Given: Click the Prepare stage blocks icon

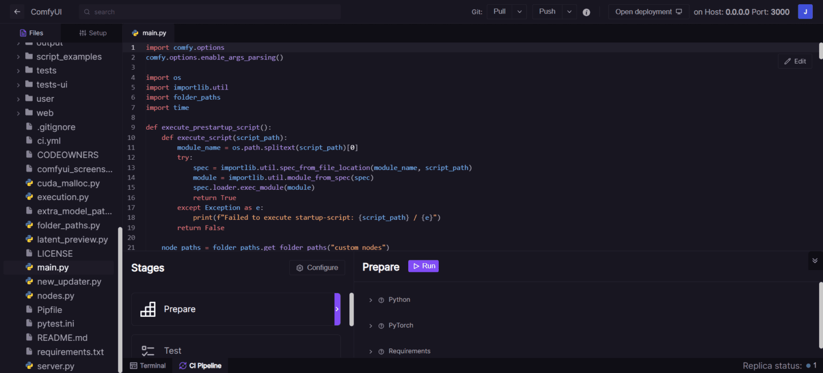Looking at the screenshot, I should (x=148, y=309).
